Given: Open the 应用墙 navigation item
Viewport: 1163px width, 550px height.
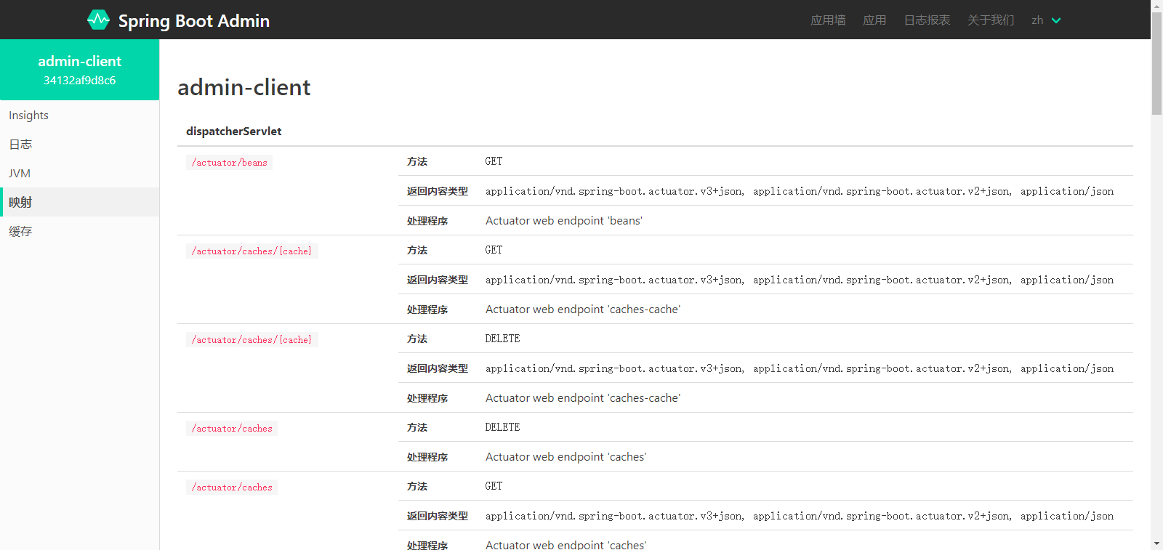Looking at the screenshot, I should coord(828,20).
